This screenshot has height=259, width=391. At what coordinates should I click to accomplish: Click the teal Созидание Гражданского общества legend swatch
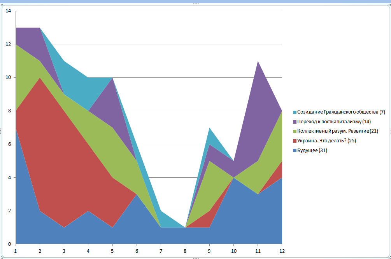coord(295,112)
